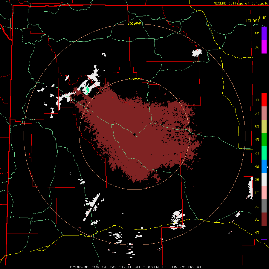The image size is (269, 269).
Task: Select the light pink IC legend swatch
Action: pyautogui.click(x=264, y=193)
